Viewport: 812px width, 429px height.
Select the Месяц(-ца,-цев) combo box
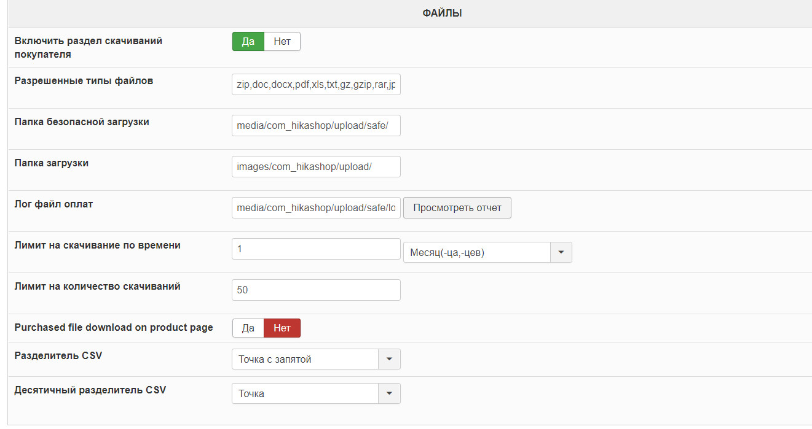[x=476, y=252]
